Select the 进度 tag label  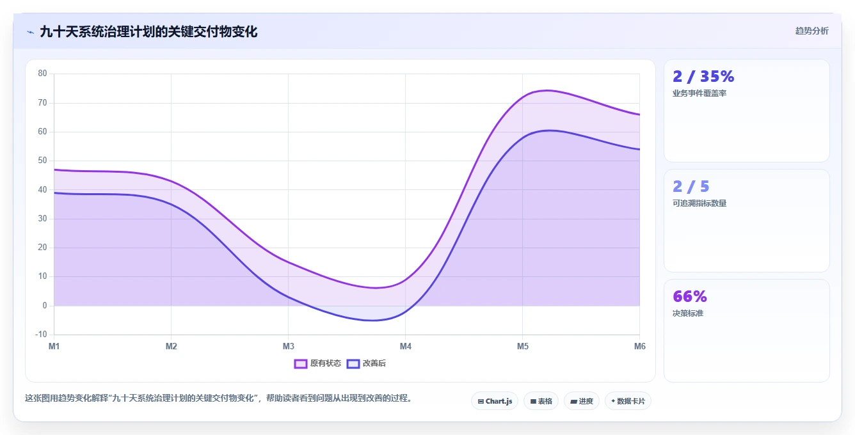[x=586, y=402]
